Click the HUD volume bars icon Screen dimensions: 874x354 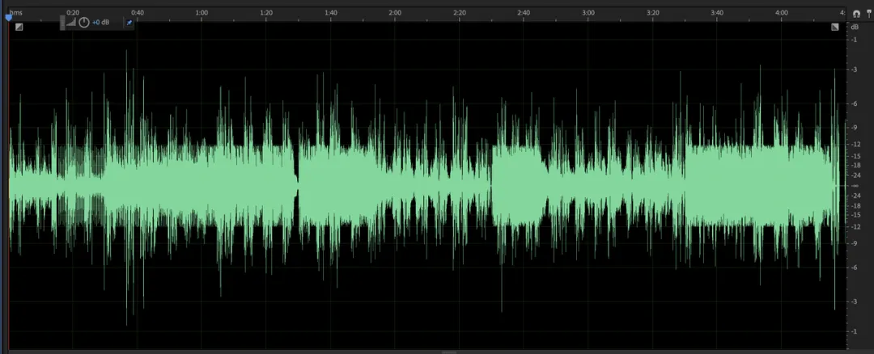(71, 23)
